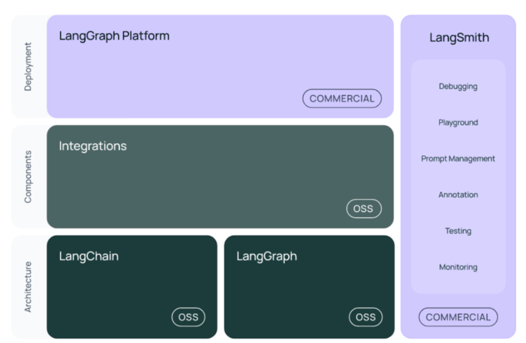Click the LangGraph block title
526x343 pixels.
click(x=266, y=256)
